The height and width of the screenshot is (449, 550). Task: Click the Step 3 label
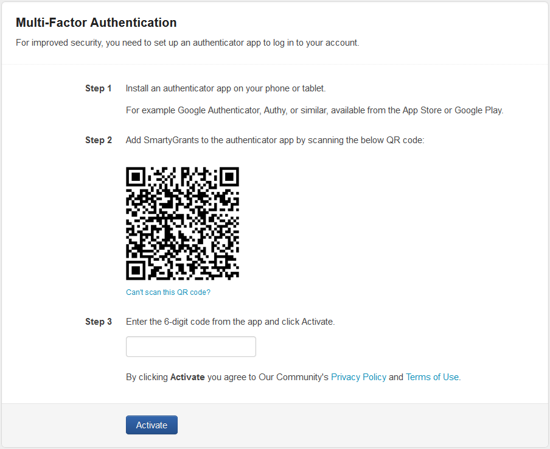98,322
